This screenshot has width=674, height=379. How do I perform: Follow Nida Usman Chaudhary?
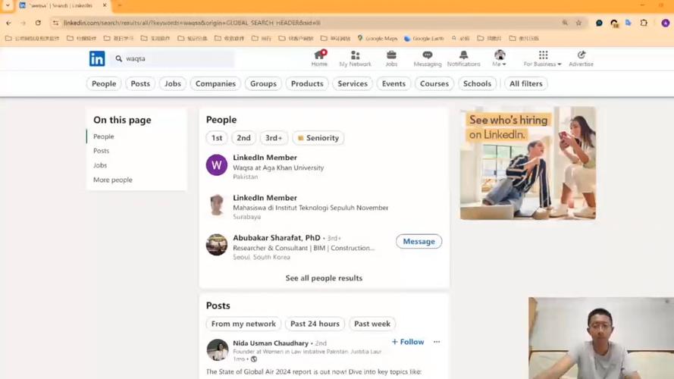click(407, 342)
